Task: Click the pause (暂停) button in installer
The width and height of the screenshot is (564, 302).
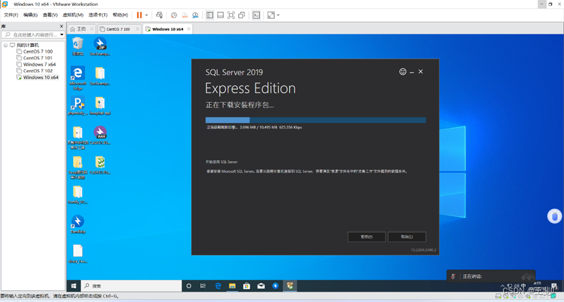Action: tap(366, 237)
